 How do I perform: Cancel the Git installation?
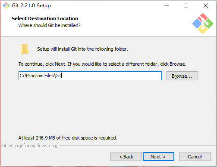195,157
